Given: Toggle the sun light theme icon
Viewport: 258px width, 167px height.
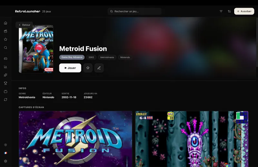Looking at the screenshot, I should click(5, 145).
